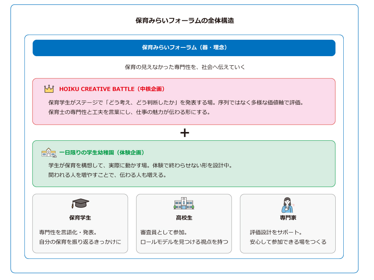This screenshot has width=374, height=280.
Task: Click the green box line 学生が保育を構想して
Action: [x=140, y=165]
